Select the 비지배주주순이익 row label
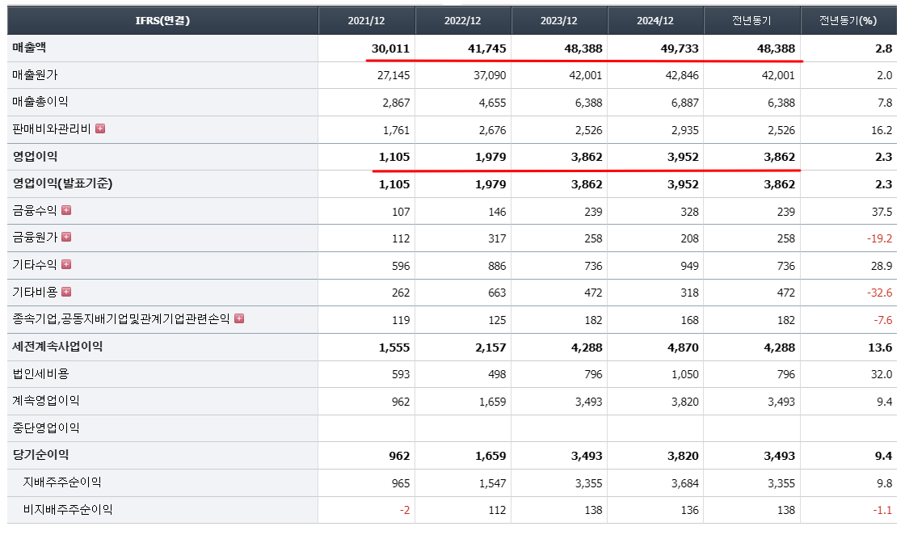Image resolution: width=905 pixels, height=535 pixels. click(68, 510)
